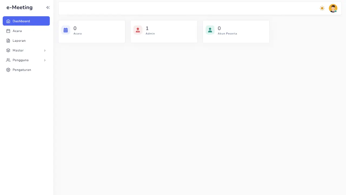Toggle light/dark theme with sun icon
This screenshot has height=195, width=346.
point(322,8)
